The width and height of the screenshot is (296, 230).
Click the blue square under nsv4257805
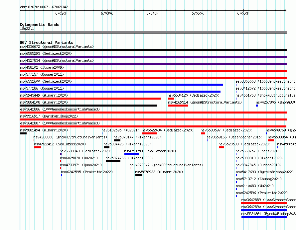(257, 106)
